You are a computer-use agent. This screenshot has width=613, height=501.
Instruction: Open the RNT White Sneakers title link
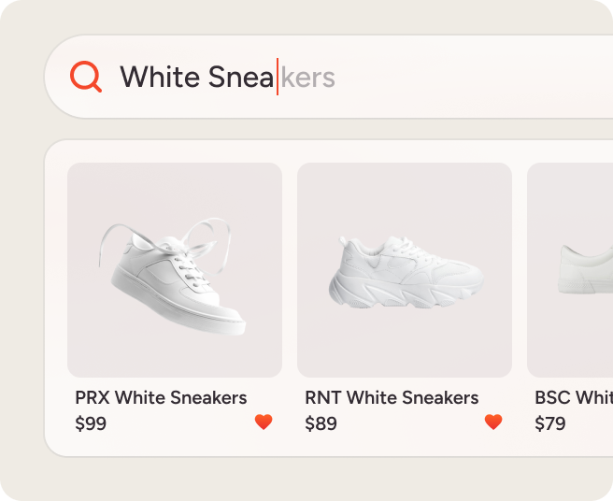pyautogui.click(x=392, y=397)
